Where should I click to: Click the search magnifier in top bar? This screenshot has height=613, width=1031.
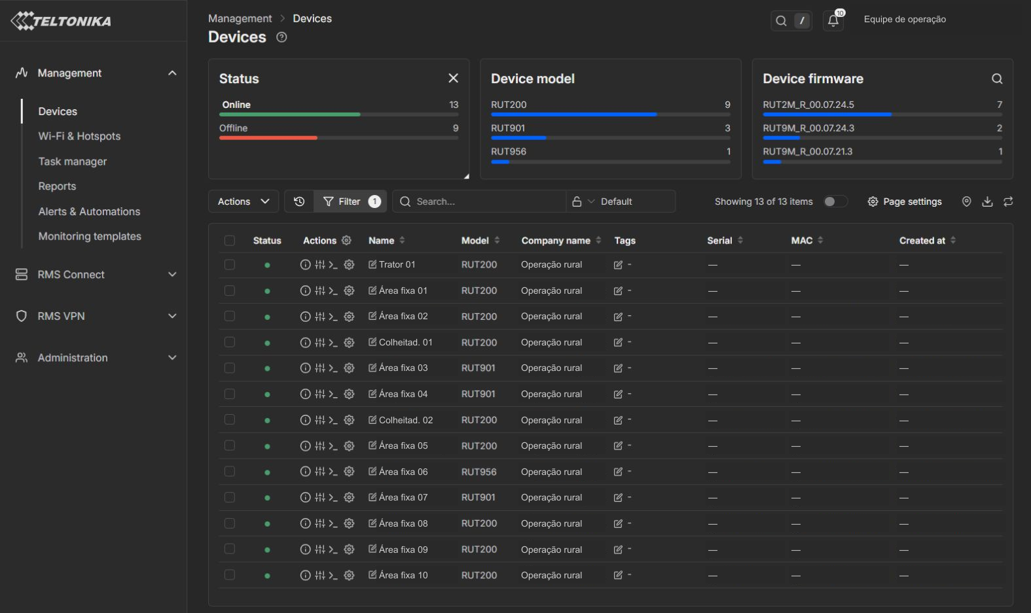coord(781,20)
